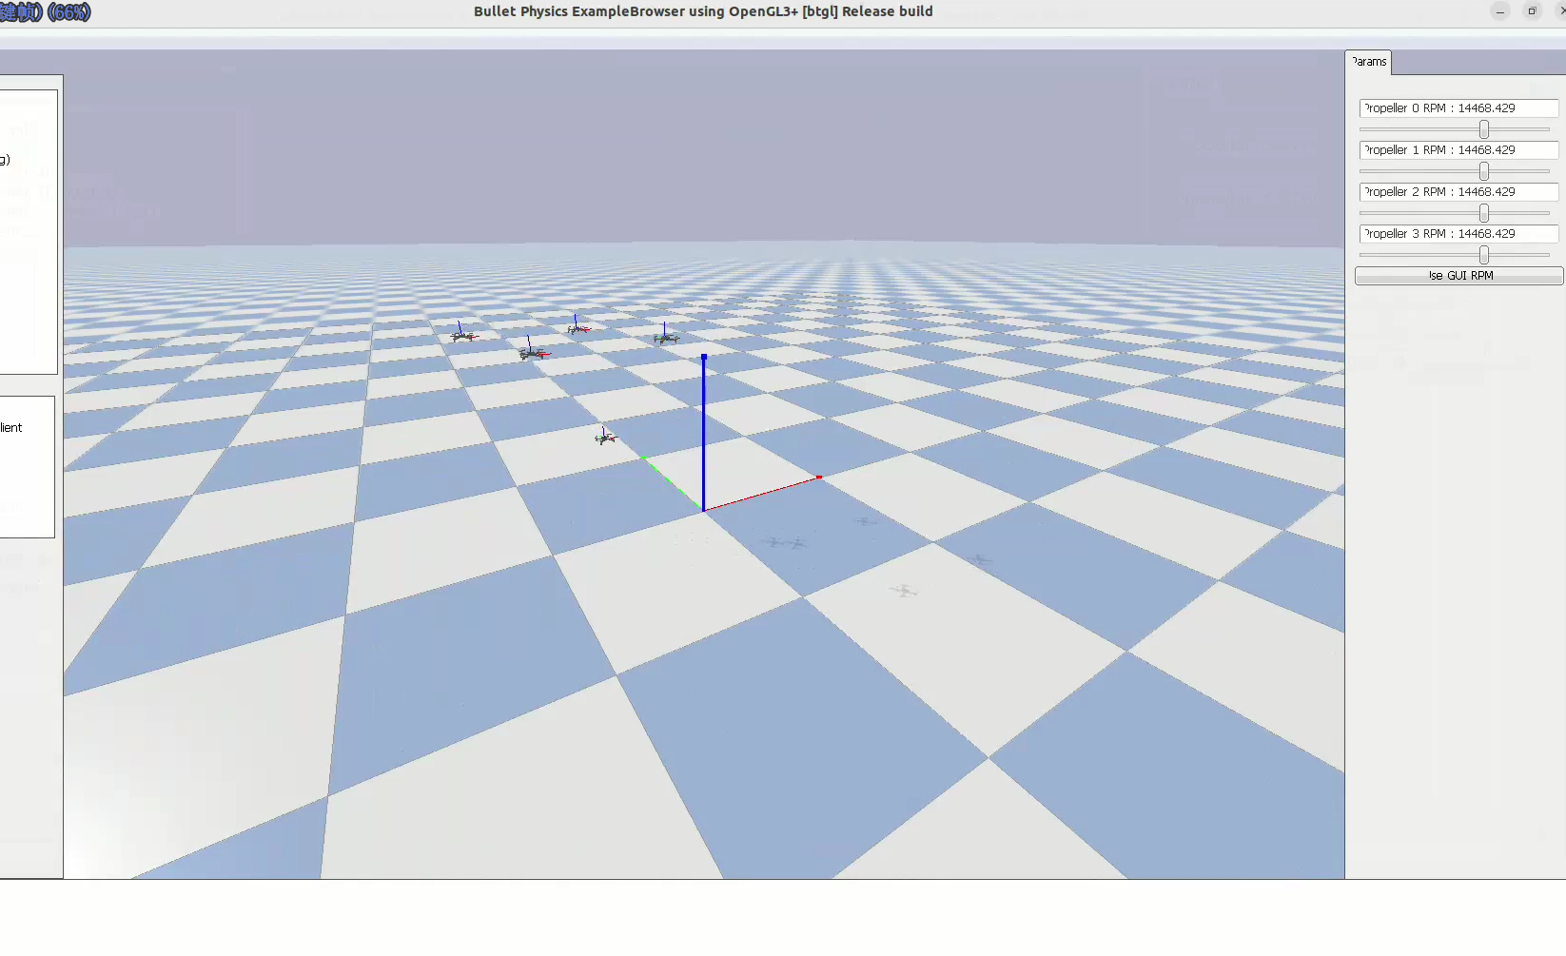Open the Params tab

[1369, 62]
